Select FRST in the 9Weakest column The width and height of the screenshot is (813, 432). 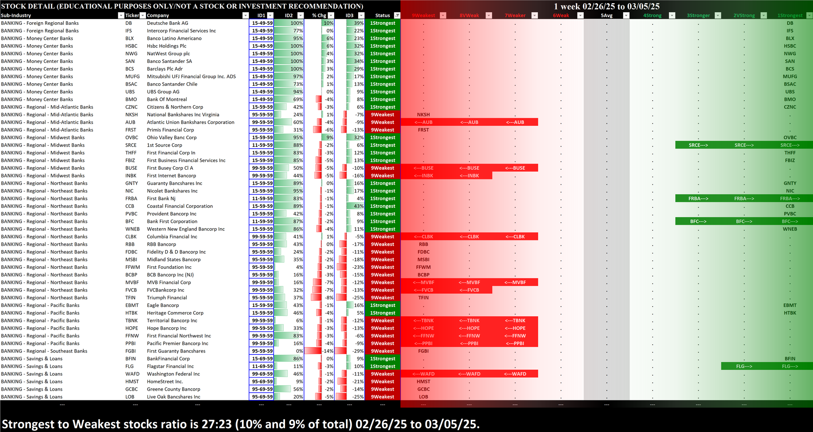[x=423, y=130]
